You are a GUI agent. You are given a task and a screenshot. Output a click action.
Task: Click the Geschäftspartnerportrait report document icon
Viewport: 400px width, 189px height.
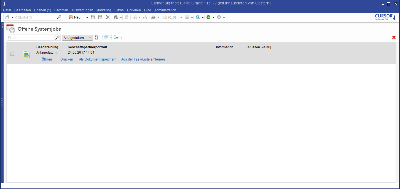point(26,54)
